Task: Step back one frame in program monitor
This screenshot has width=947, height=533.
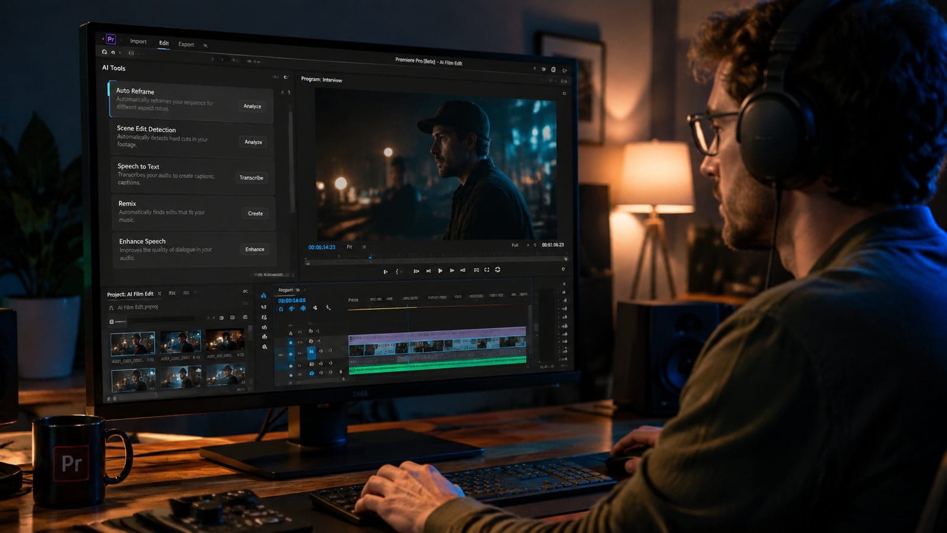Action: tap(429, 271)
